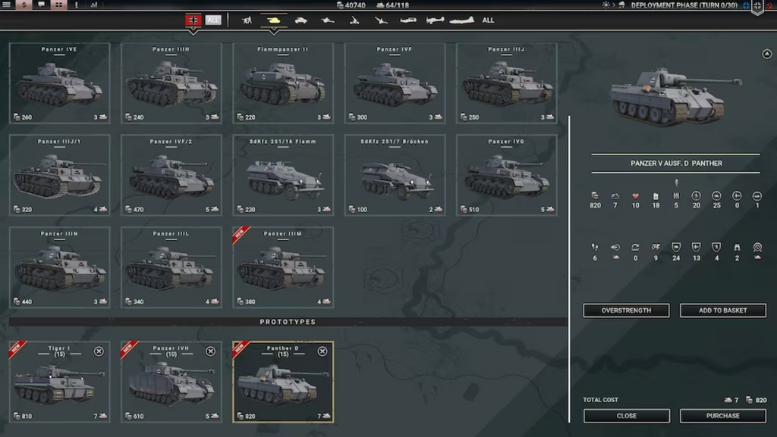777x437 pixels.
Task: Confirm with the PURCHASE button
Action: click(x=723, y=416)
